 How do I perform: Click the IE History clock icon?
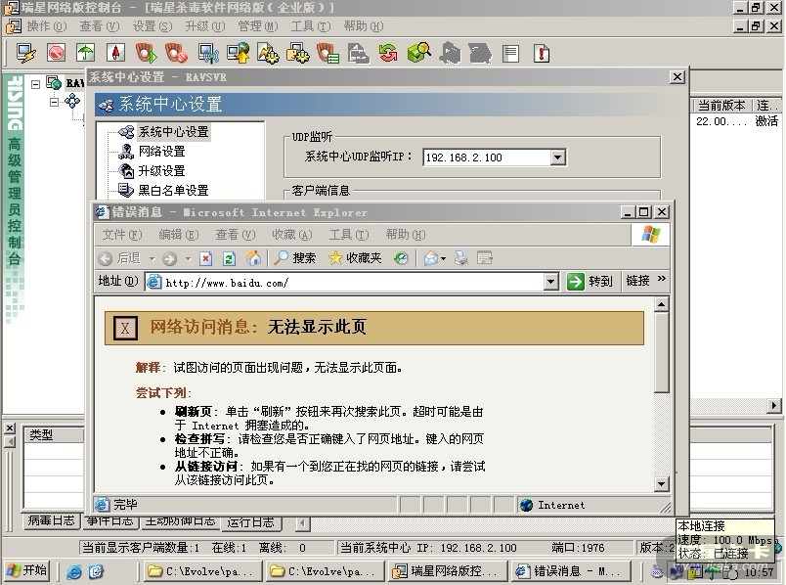click(x=401, y=258)
